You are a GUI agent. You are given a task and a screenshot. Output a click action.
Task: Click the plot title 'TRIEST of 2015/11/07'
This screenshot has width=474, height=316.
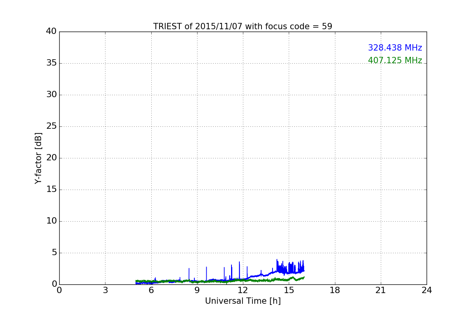pos(243,26)
